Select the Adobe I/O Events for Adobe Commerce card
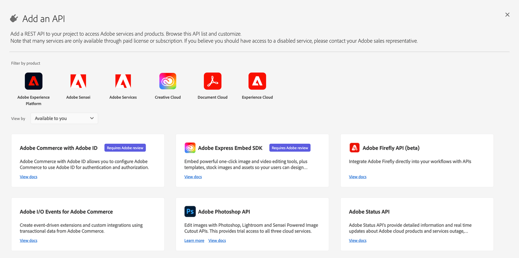Screen dimensions: 519x258 88,224
